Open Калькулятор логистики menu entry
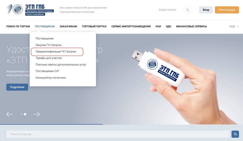Image resolution: width=243 pixels, height=141 pixels. tap(51, 78)
